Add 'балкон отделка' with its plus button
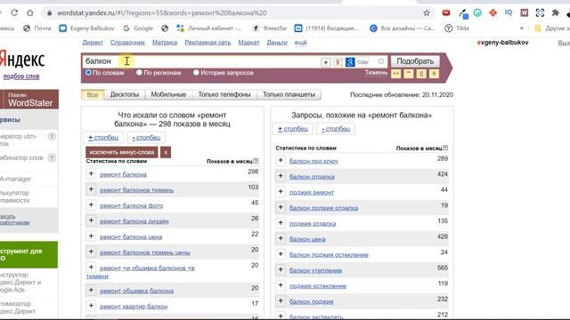The width and height of the screenshot is (570, 320). (281, 176)
